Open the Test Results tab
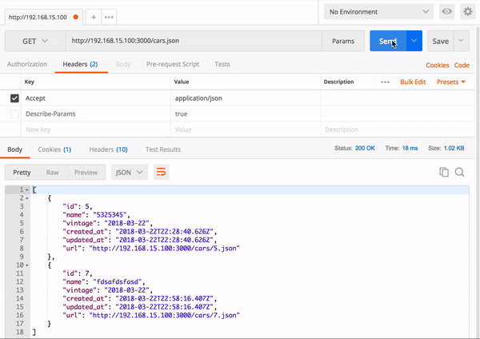This screenshot has width=480, height=339. tap(163, 150)
